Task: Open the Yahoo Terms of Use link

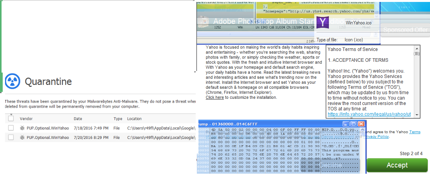Action: pos(415,132)
